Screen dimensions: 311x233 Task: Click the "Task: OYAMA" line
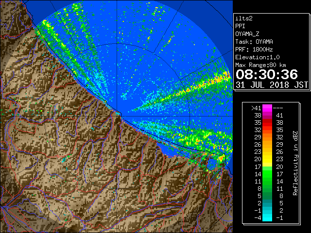pyautogui.click(x=254, y=42)
